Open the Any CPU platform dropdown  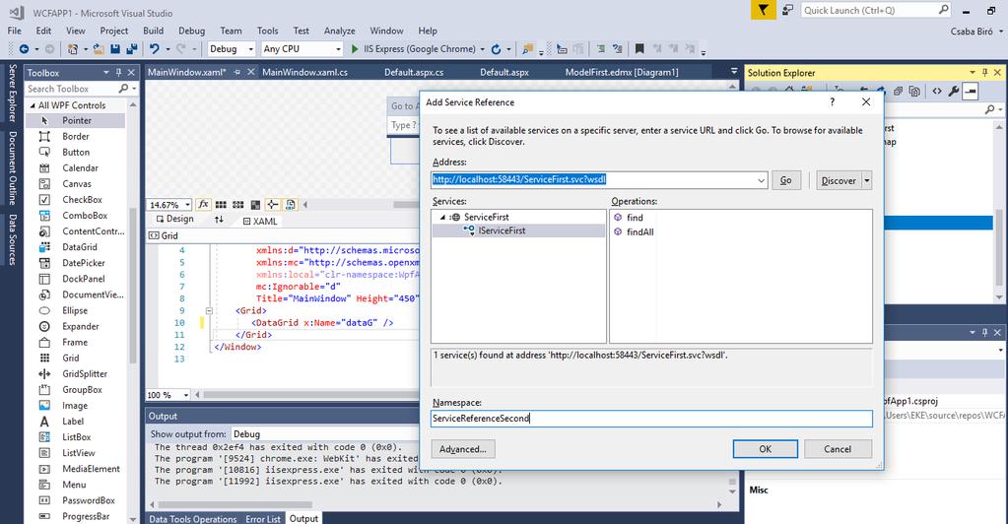(338, 49)
